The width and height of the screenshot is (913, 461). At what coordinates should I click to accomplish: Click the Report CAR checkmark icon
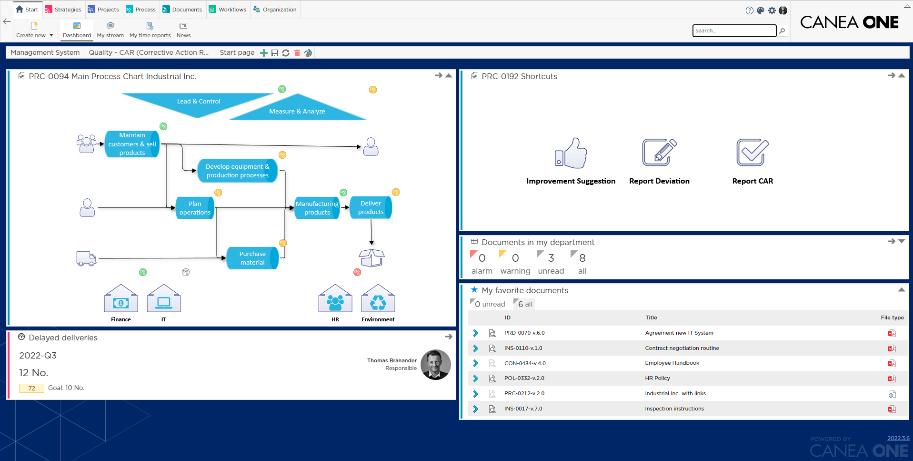tap(752, 153)
